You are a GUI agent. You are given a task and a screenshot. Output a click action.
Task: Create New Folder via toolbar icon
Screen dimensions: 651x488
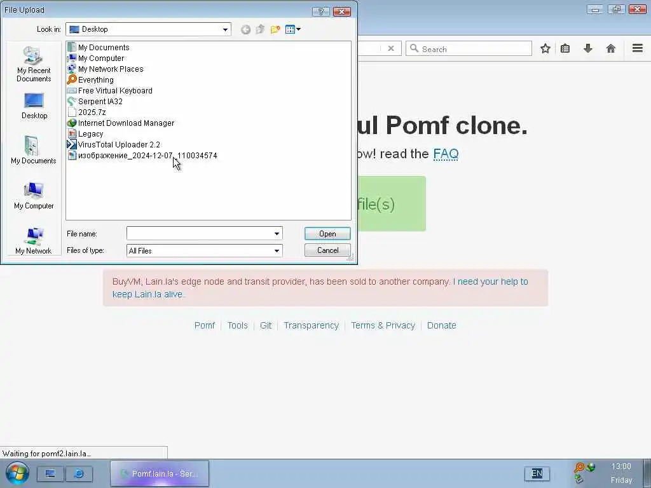pos(275,29)
